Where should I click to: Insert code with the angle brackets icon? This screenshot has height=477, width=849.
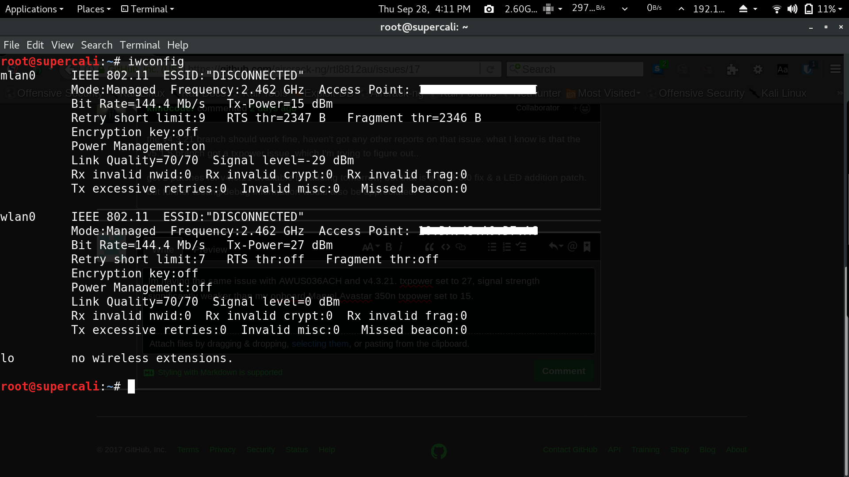pyautogui.click(x=446, y=247)
